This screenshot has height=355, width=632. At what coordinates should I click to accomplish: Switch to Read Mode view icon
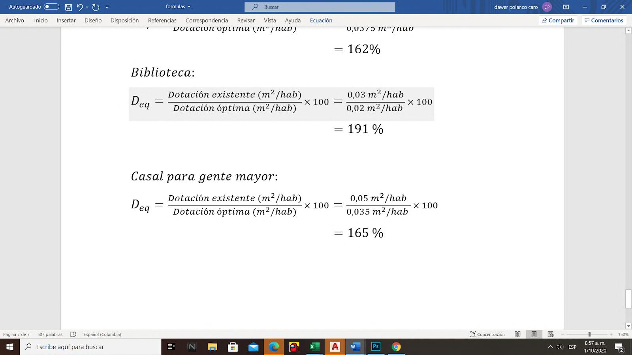(517, 334)
